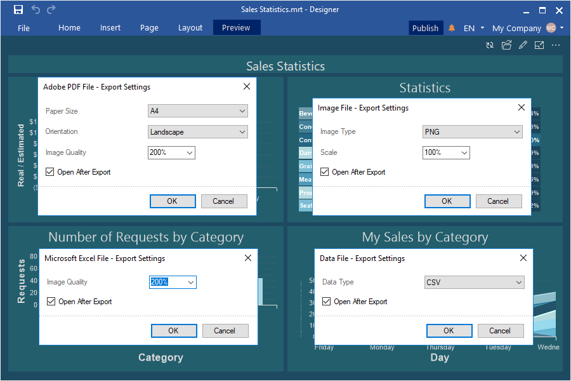Click the open folder icon
This screenshot has width=571, height=381.
point(506,45)
